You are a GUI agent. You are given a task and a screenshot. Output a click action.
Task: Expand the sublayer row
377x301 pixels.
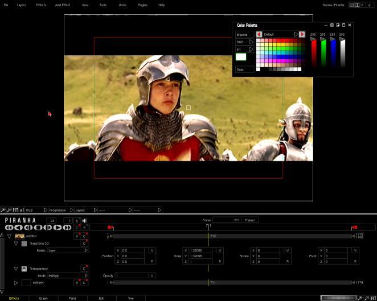pyautogui.click(x=16, y=283)
